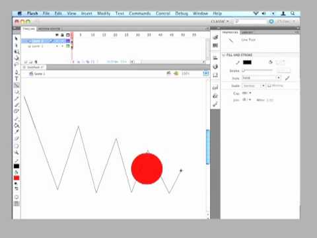This screenshot has height=238, width=317.
Task: Click the stage vertical scrollbar thumb
Action: (207, 147)
